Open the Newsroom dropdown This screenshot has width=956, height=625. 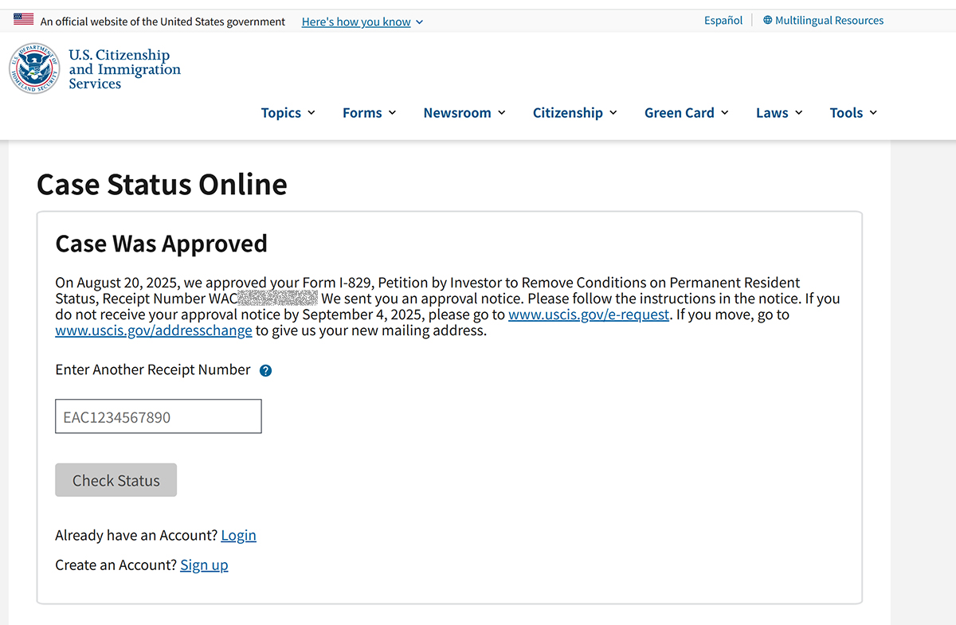[464, 113]
